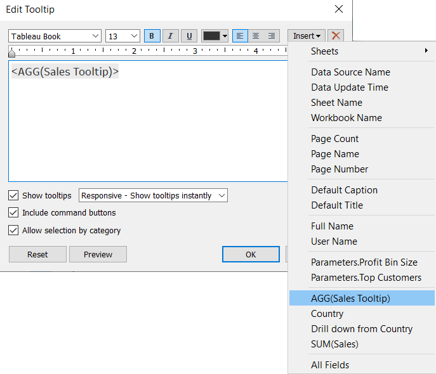Insert SUM(Sales) field

click(x=362, y=344)
